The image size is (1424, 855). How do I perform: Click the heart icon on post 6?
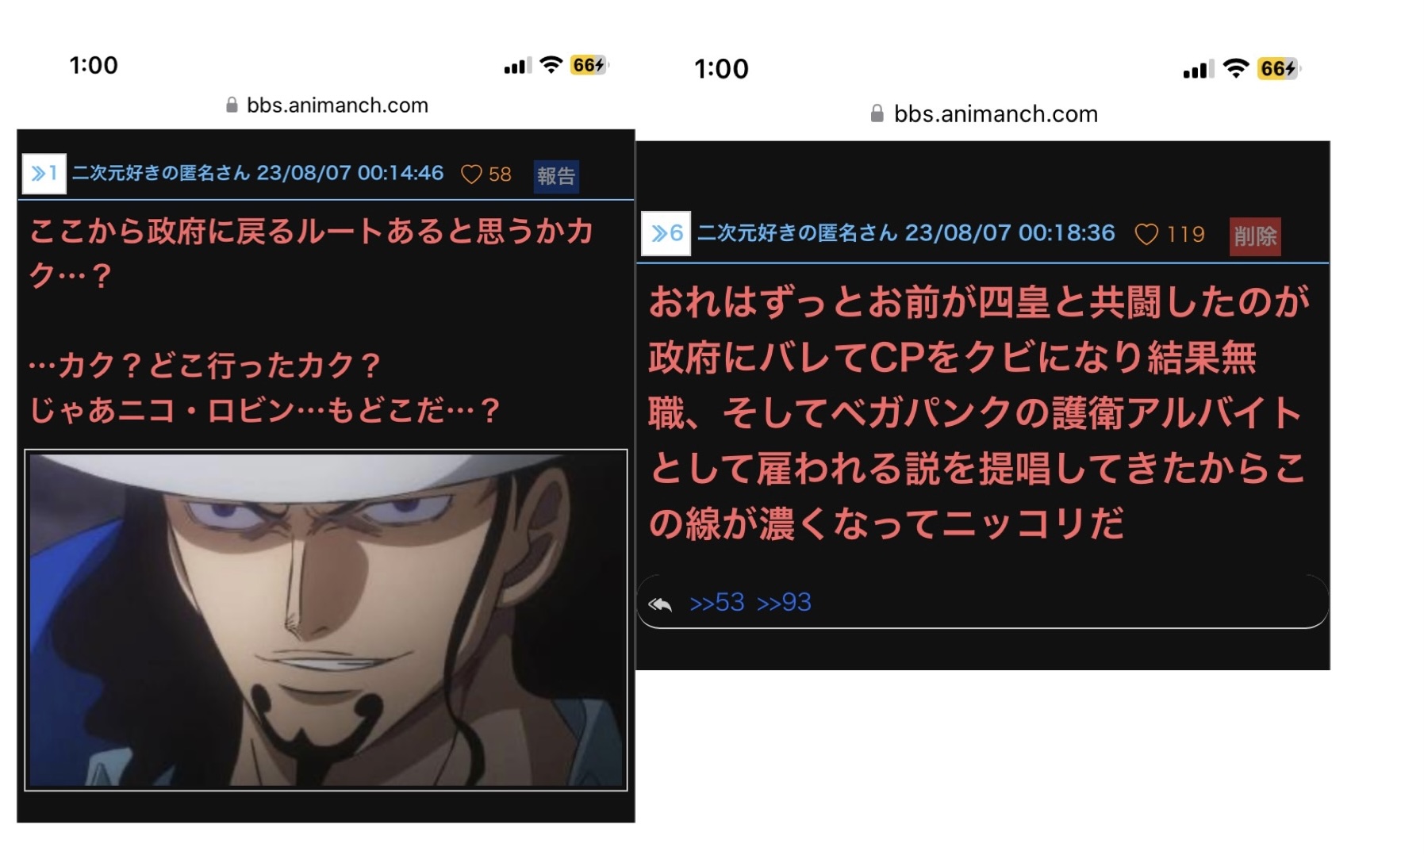1146,235
